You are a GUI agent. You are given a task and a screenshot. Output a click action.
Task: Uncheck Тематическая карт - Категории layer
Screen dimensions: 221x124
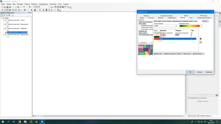click(6, 32)
